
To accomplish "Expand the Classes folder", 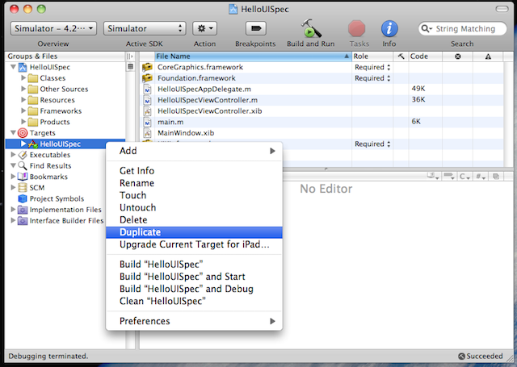I will (x=23, y=78).
